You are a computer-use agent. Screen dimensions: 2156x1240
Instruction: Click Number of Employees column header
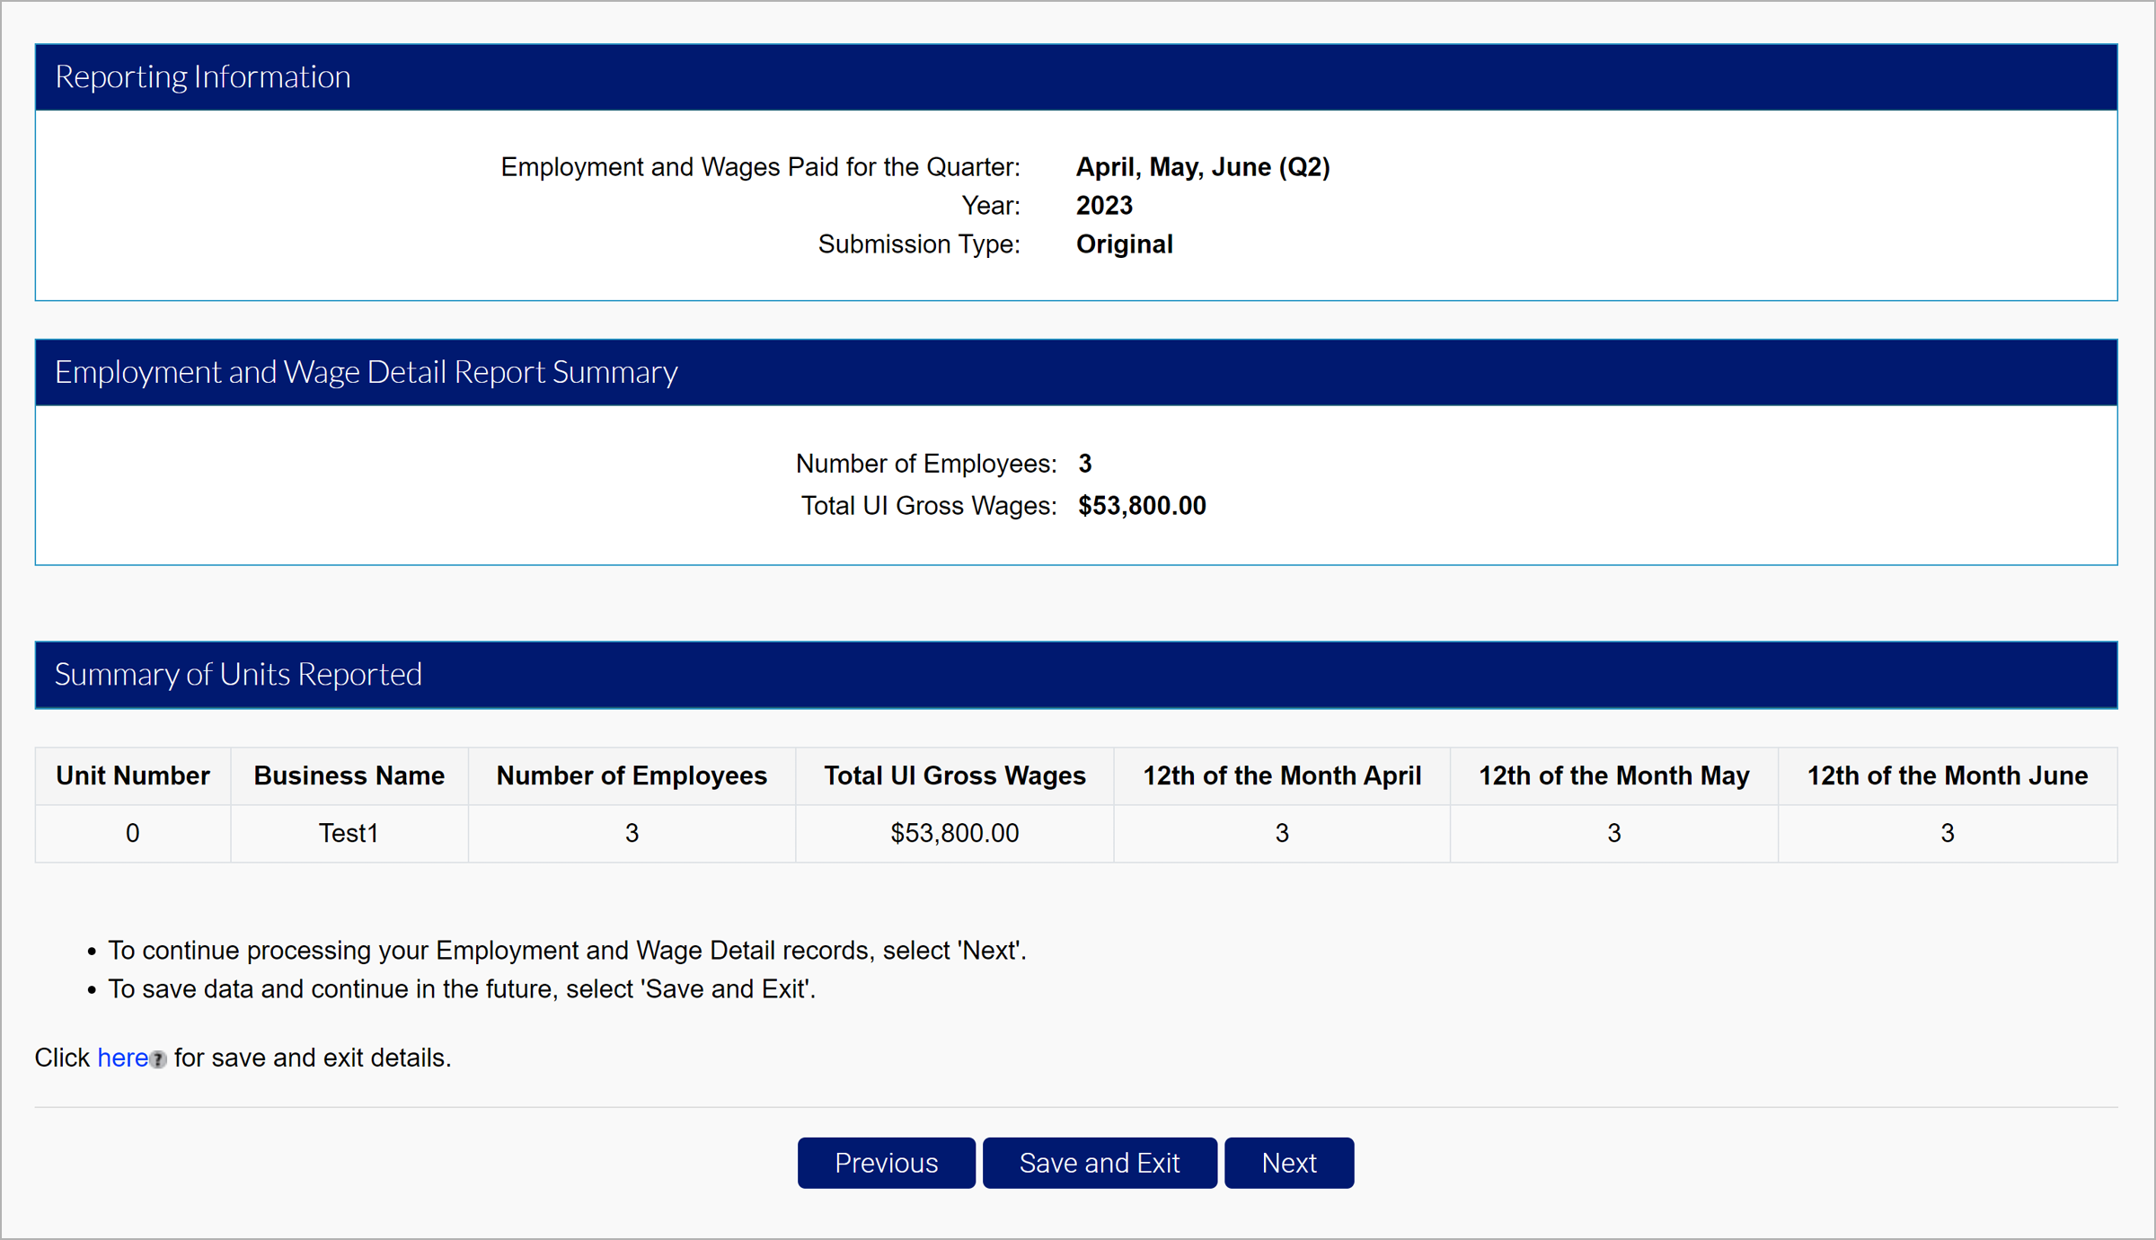pos(631,775)
